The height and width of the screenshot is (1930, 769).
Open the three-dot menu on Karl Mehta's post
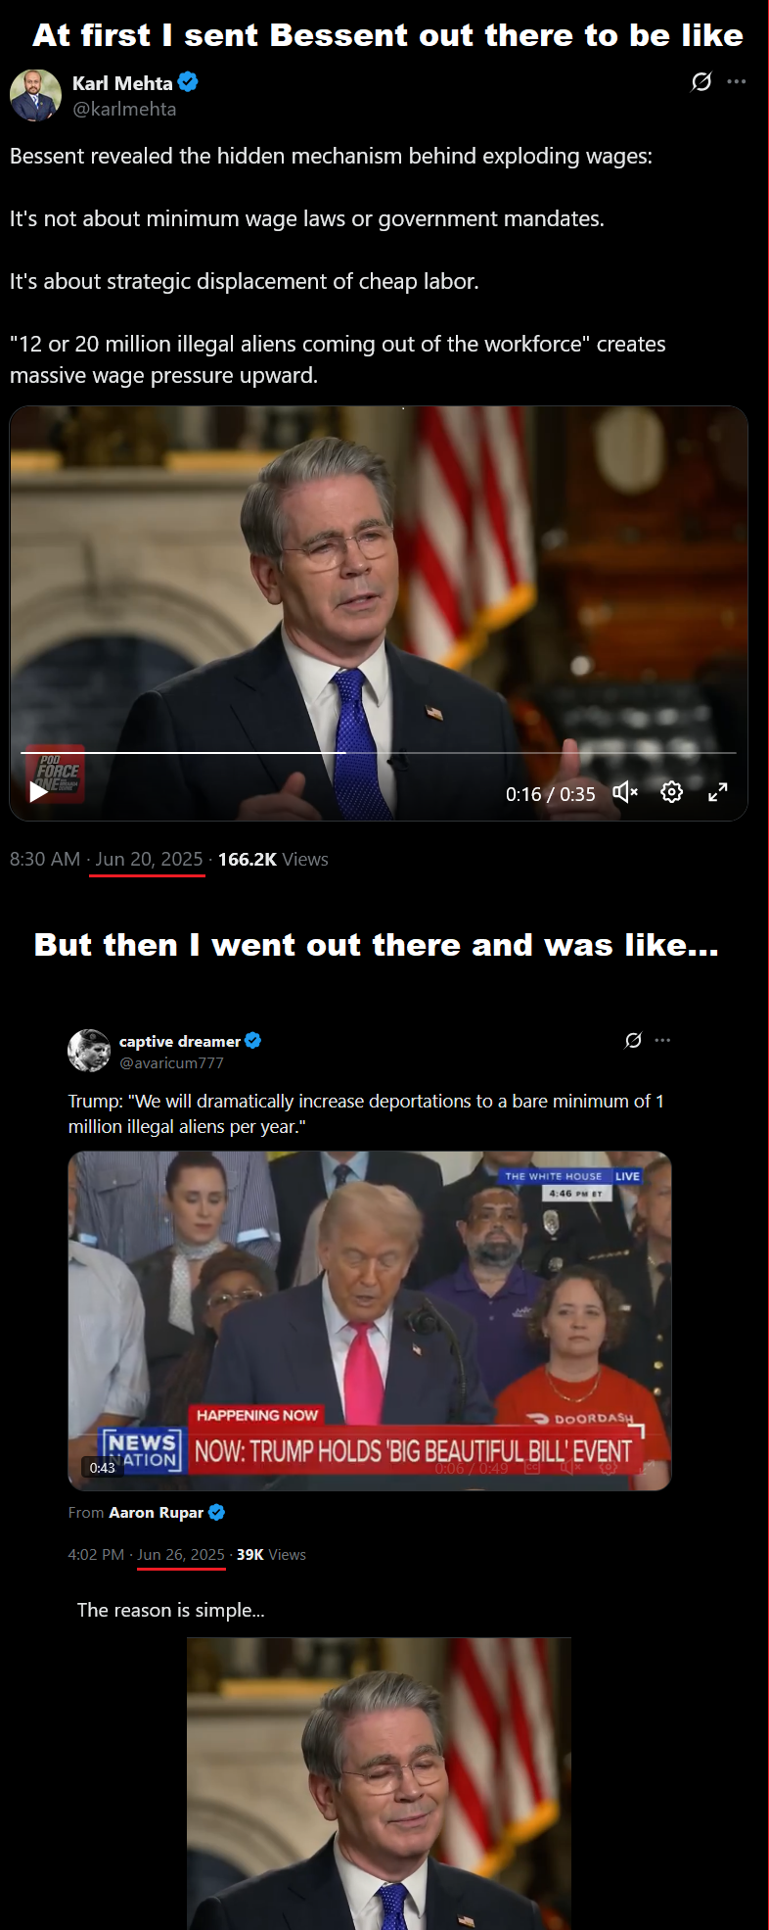point(737,82)
